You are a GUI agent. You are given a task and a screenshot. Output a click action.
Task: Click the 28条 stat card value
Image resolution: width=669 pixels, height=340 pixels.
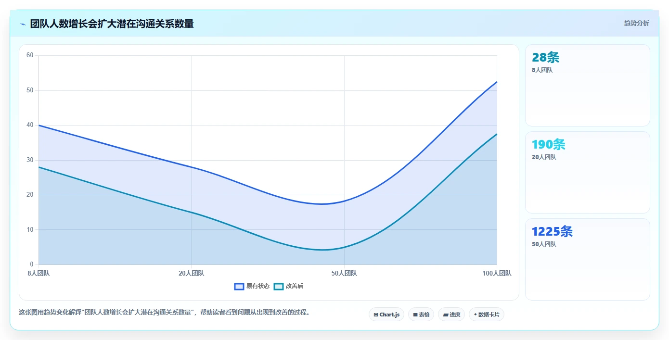[546, 57]
